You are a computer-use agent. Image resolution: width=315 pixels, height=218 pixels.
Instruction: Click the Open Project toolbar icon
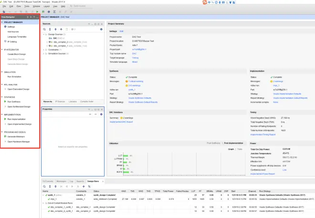4,12
